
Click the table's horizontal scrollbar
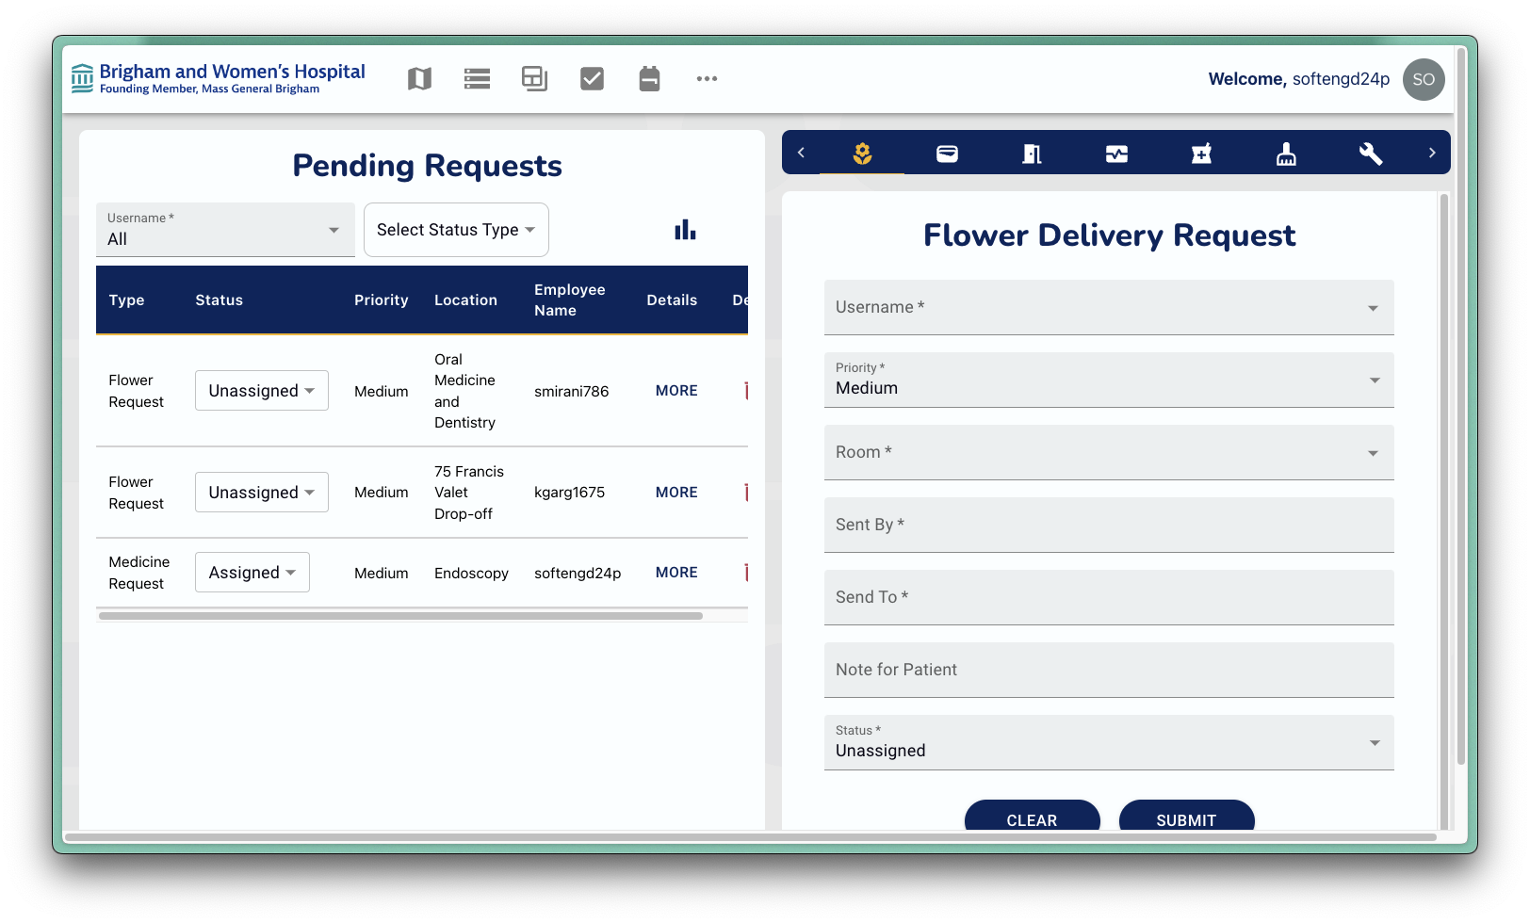(400, 616)
